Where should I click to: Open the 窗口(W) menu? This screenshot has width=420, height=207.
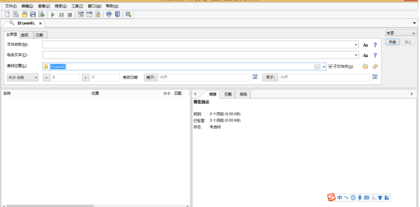(94, 6)
